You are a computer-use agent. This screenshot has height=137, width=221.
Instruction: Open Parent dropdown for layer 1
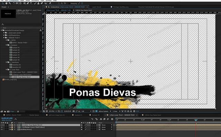tap(107, 125)
